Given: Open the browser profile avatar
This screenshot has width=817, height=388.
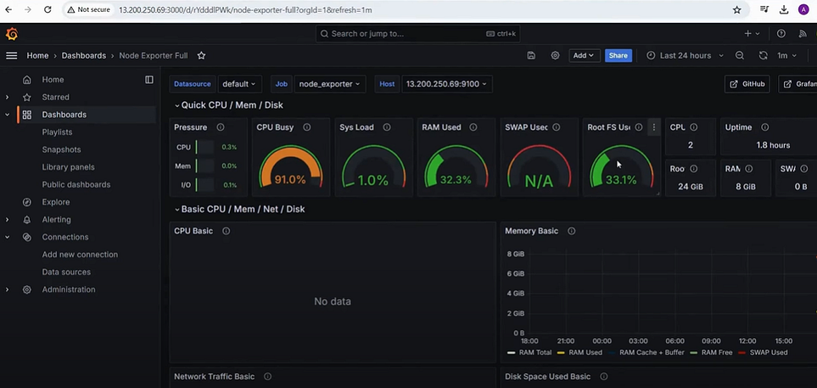Looking at the screenshot, I should click(803, 9).
